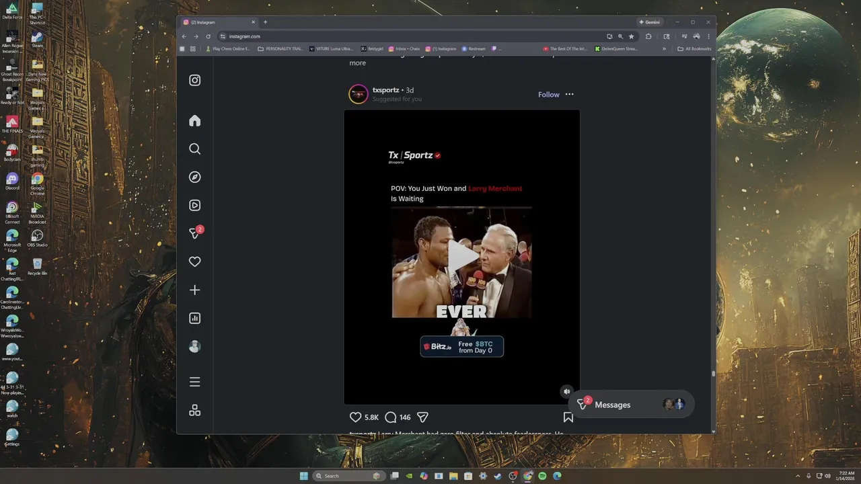Share the txsportz post
The height and width of the screenshot is (484, 861).
[422, 417]
